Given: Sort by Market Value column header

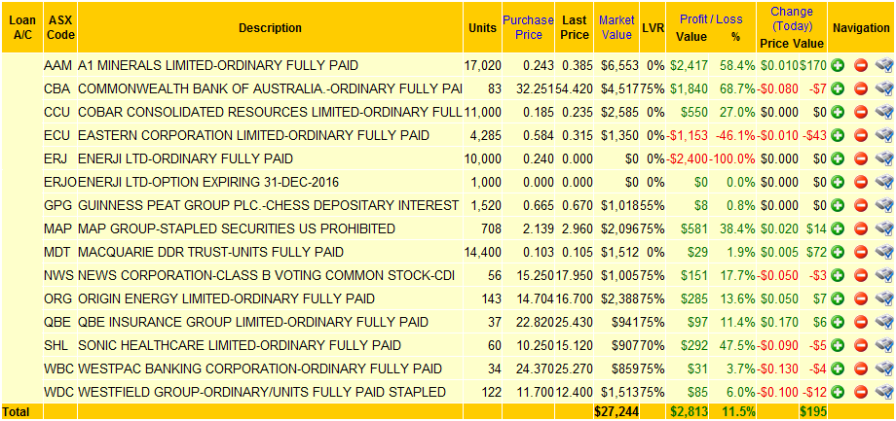Looking at the screenshot, I should pos(616,27).
